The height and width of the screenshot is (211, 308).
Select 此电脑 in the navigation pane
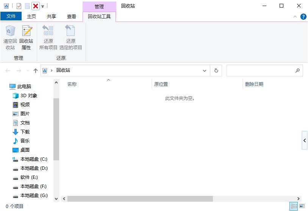pos(20,87)
